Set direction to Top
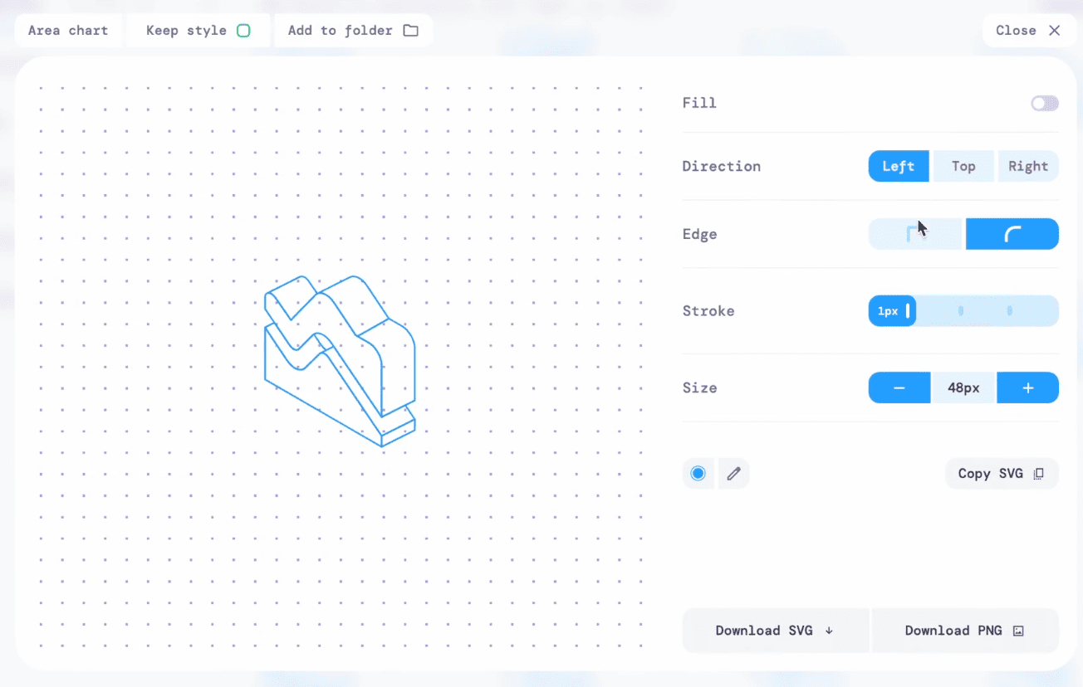Image resolution: width=1083 pixels, height=687 pixels. coord(963,166)
